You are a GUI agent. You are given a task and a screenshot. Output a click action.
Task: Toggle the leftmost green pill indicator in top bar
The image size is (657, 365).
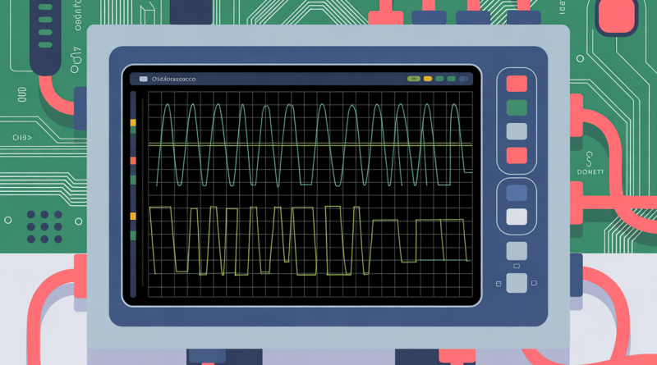(414, 80)
